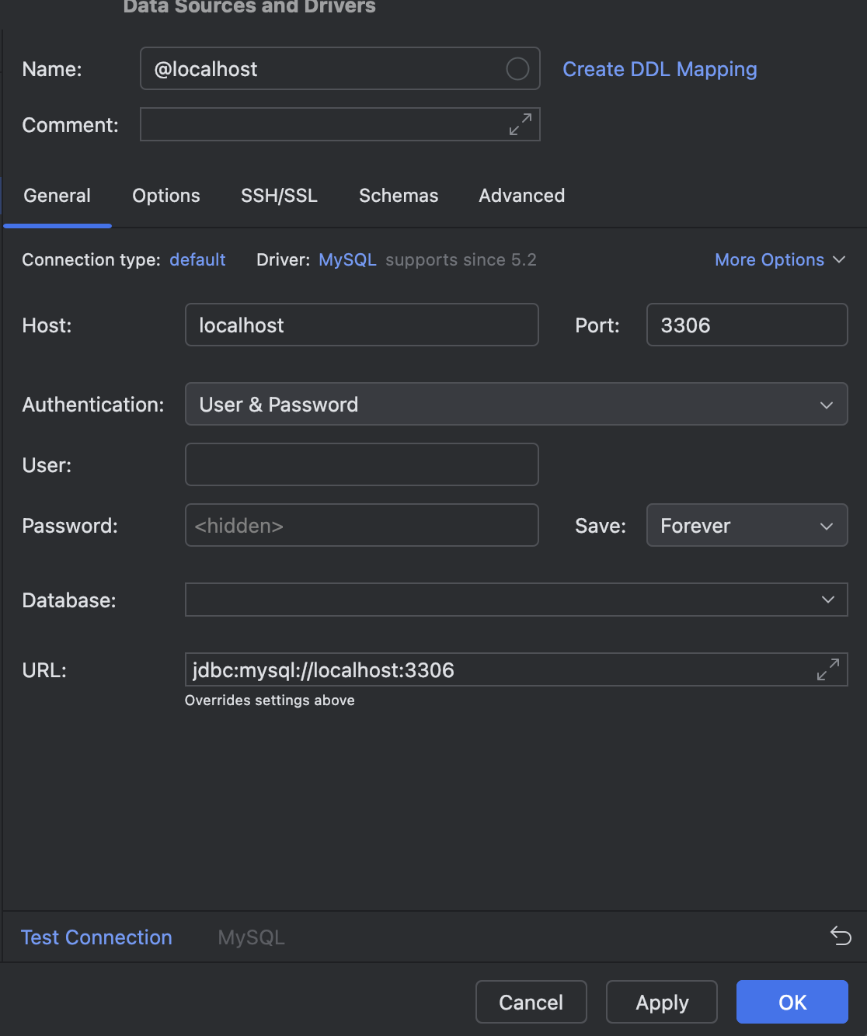Expand the Database dropdown list
Viewport: 867px width, 1036px height.
pos(827,600)
